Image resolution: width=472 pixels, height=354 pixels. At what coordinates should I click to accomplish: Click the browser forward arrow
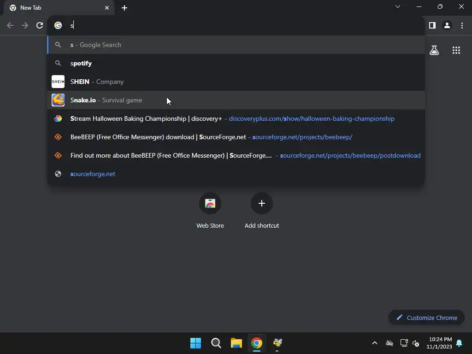click(25, 26)
